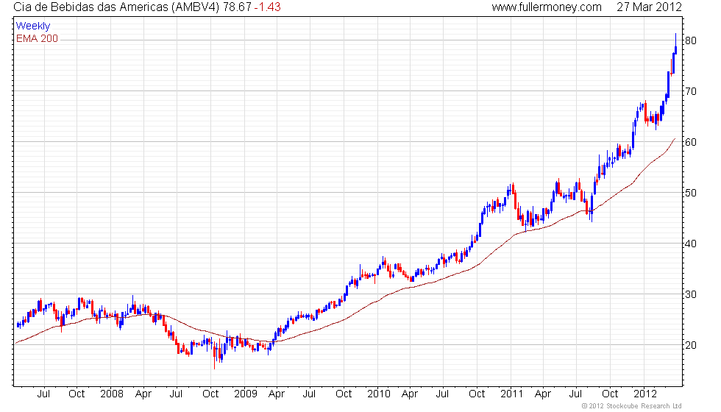Select the '2012' year label on time axis
721x412 pixels.
tap(645, 394)
